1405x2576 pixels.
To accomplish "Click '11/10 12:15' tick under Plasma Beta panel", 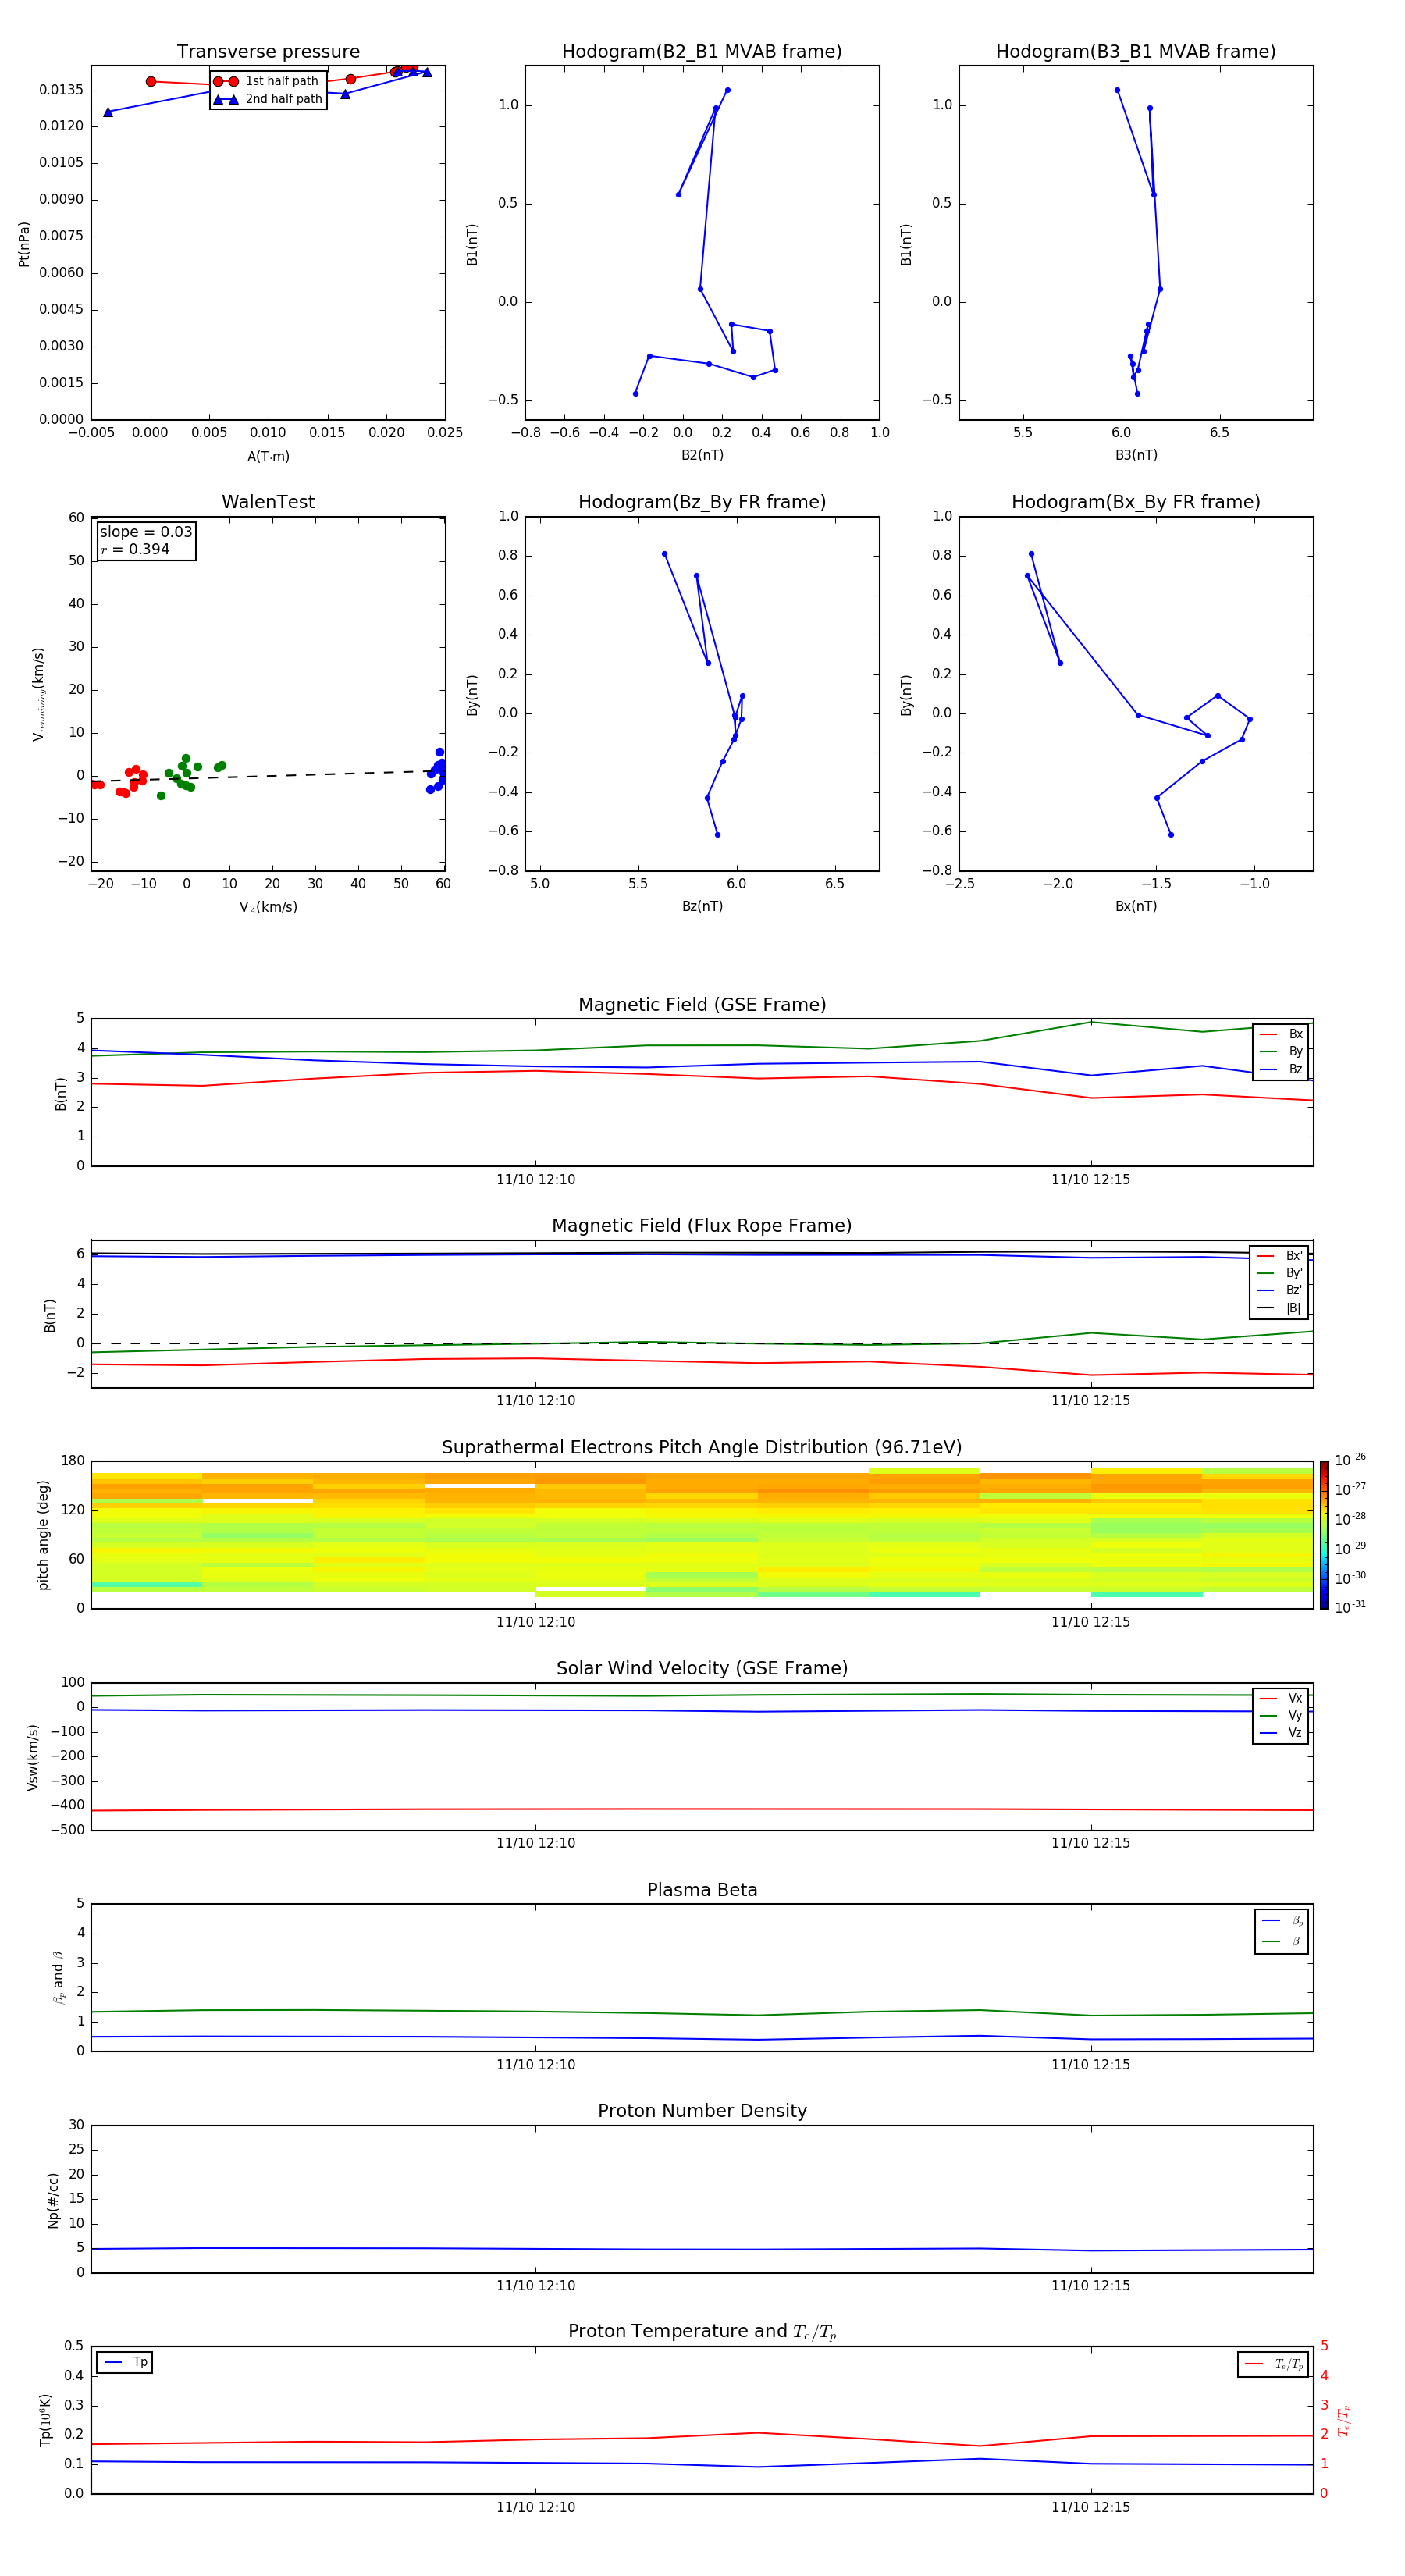I will (1091, 2065).
